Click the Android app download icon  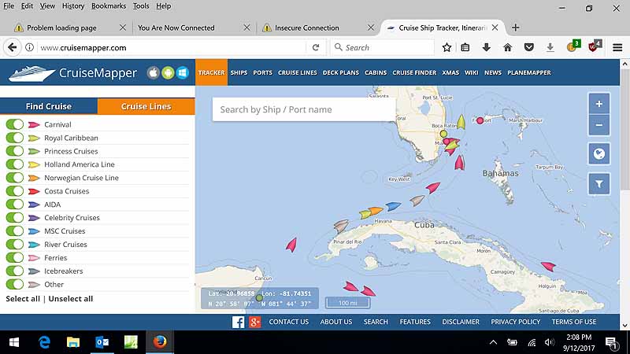(x=168, y=72)
